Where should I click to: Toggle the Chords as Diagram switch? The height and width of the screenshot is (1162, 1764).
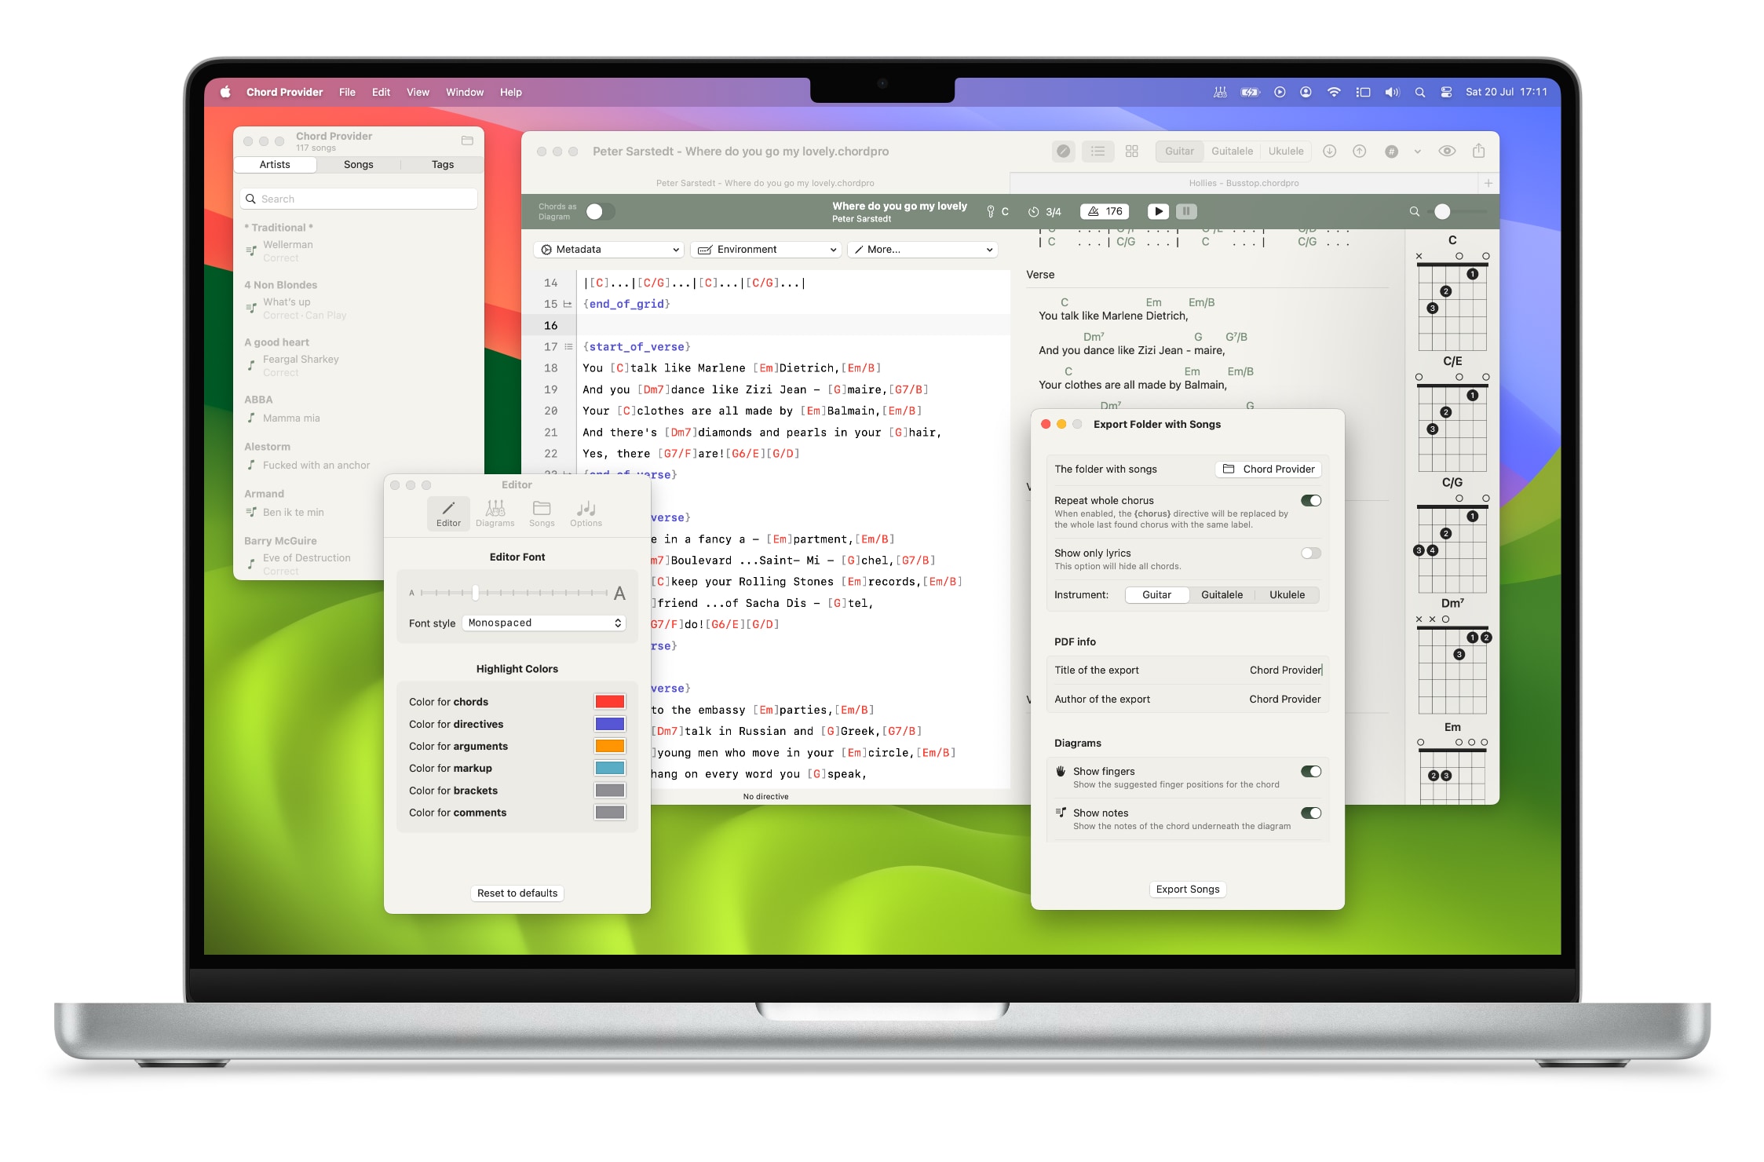pyautogui.click(x=601, y=211)
